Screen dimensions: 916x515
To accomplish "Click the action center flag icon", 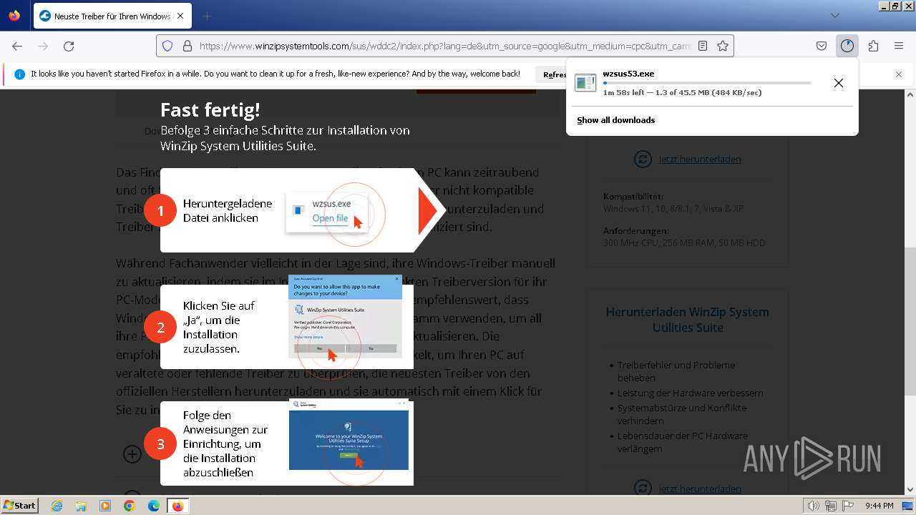I will [x=847, y=506].
